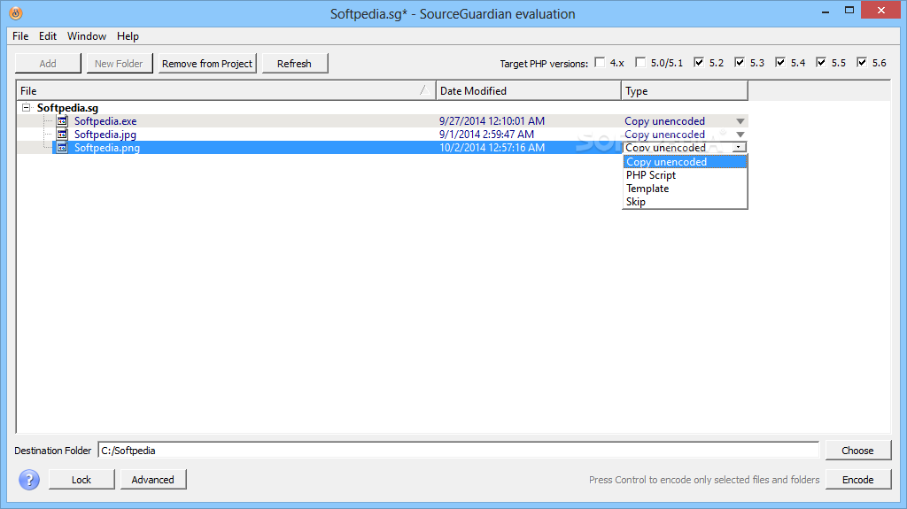
Task: Enable the 4.x PHP version checkbox
Action: [x=600, y=63]
